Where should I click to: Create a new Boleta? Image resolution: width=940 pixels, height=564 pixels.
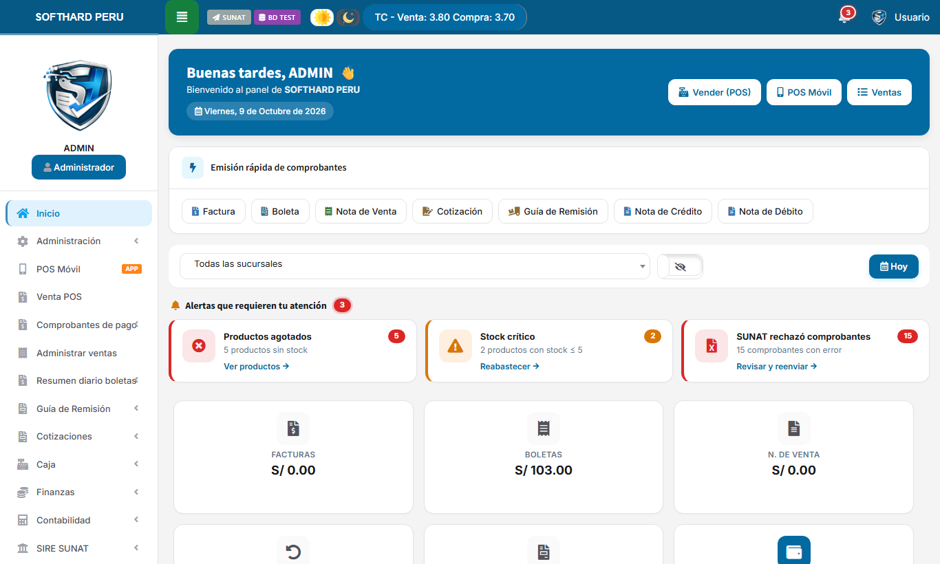(x=280, y=211)
